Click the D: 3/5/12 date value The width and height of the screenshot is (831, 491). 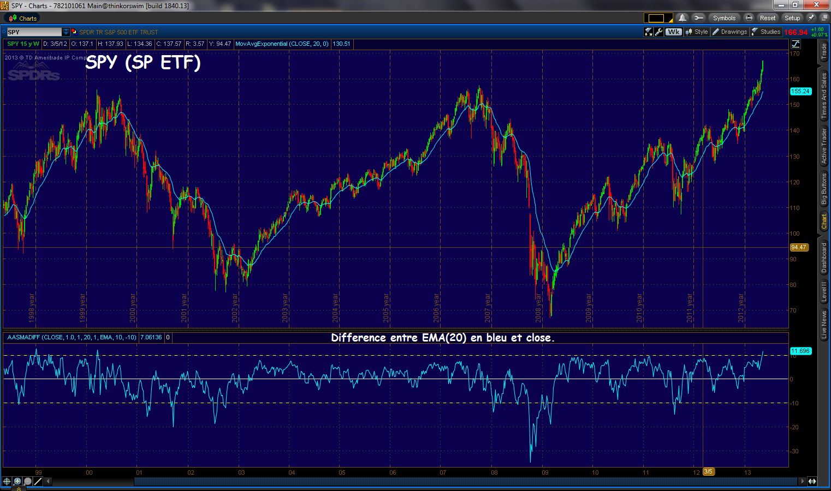tap(55, 44)
